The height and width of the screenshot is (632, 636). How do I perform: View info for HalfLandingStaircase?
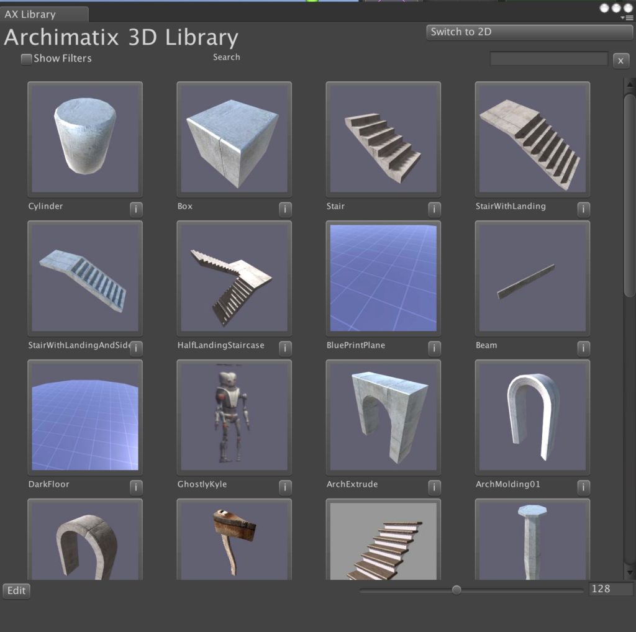(x=285, y=348)
